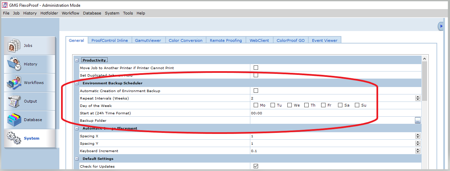
Task: Open the Output printer section
Action: coord(30,101)
